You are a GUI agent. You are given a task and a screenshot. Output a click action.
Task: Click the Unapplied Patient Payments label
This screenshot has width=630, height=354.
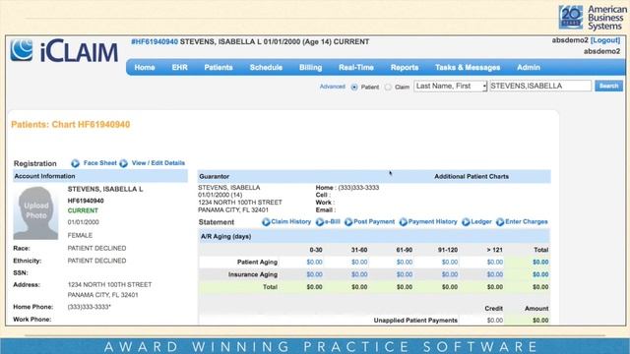coord(415,321)
